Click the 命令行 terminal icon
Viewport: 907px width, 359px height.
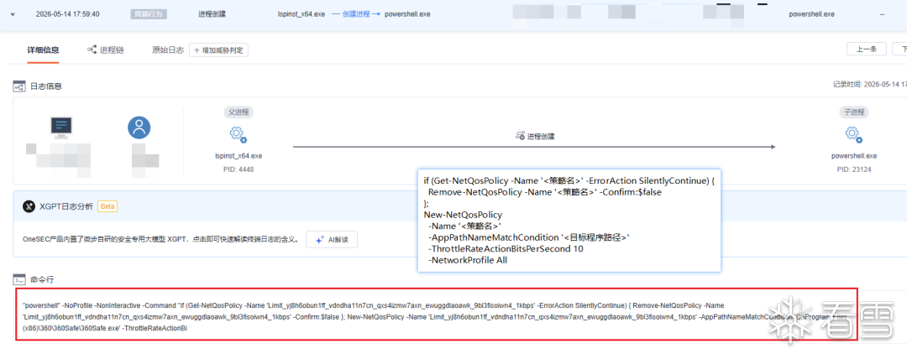[x=19, y=280]
